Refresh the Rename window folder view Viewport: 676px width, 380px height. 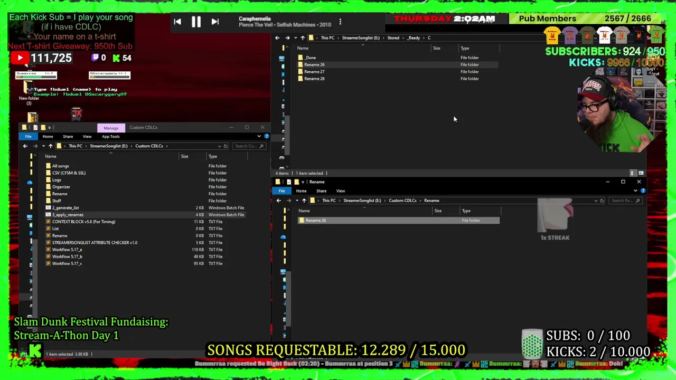click(x=602, y=201)
